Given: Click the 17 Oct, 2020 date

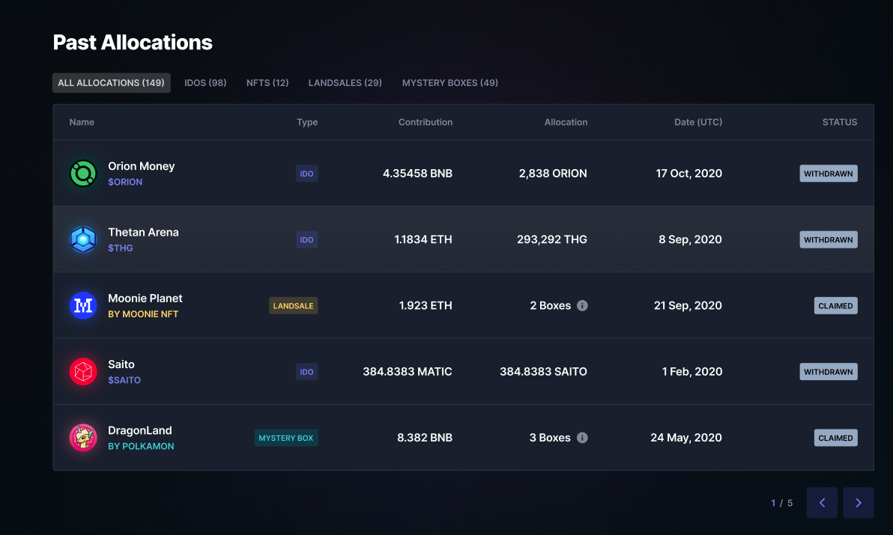Looking at the screenshot, I should pos(688,174).
